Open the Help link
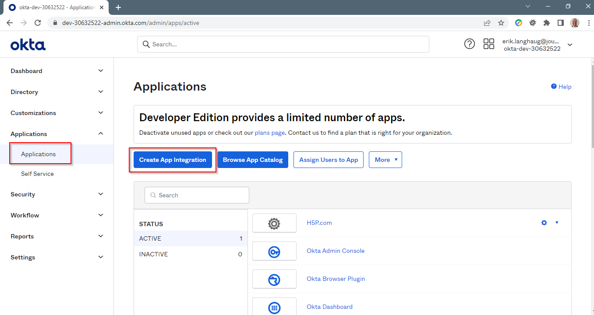This screenshot has height=315, width=594. pyautogui.click(x=565, y=87)
